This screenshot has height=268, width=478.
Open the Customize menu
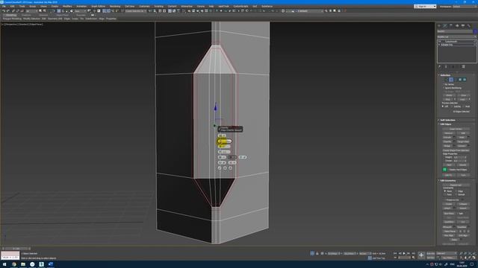tap(144, 6)
